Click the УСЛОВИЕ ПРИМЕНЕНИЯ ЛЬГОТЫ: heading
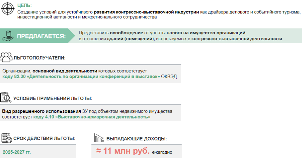Image resolution: width=302 pixels, height=160 pixels. (53, 99)
